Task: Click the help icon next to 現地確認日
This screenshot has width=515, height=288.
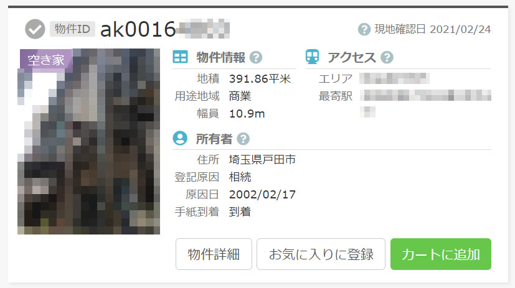Action: [364, 29]
